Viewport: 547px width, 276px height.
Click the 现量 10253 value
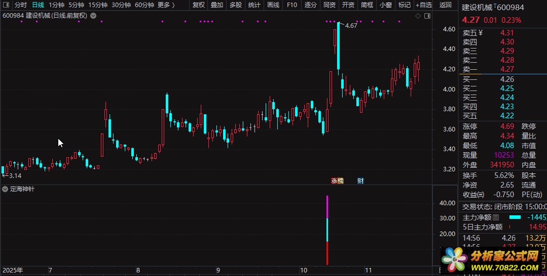click(x=504, y=155)
